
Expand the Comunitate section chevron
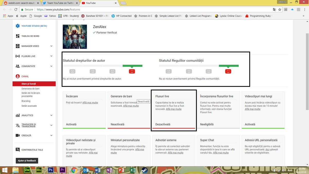(51, 66)
